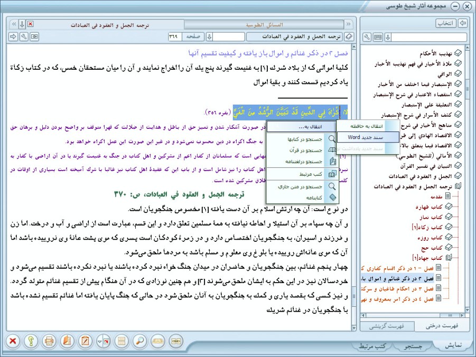476x357 pixels.
Task: Click the book icon next to document title field
Action: [x=349, y=37]
